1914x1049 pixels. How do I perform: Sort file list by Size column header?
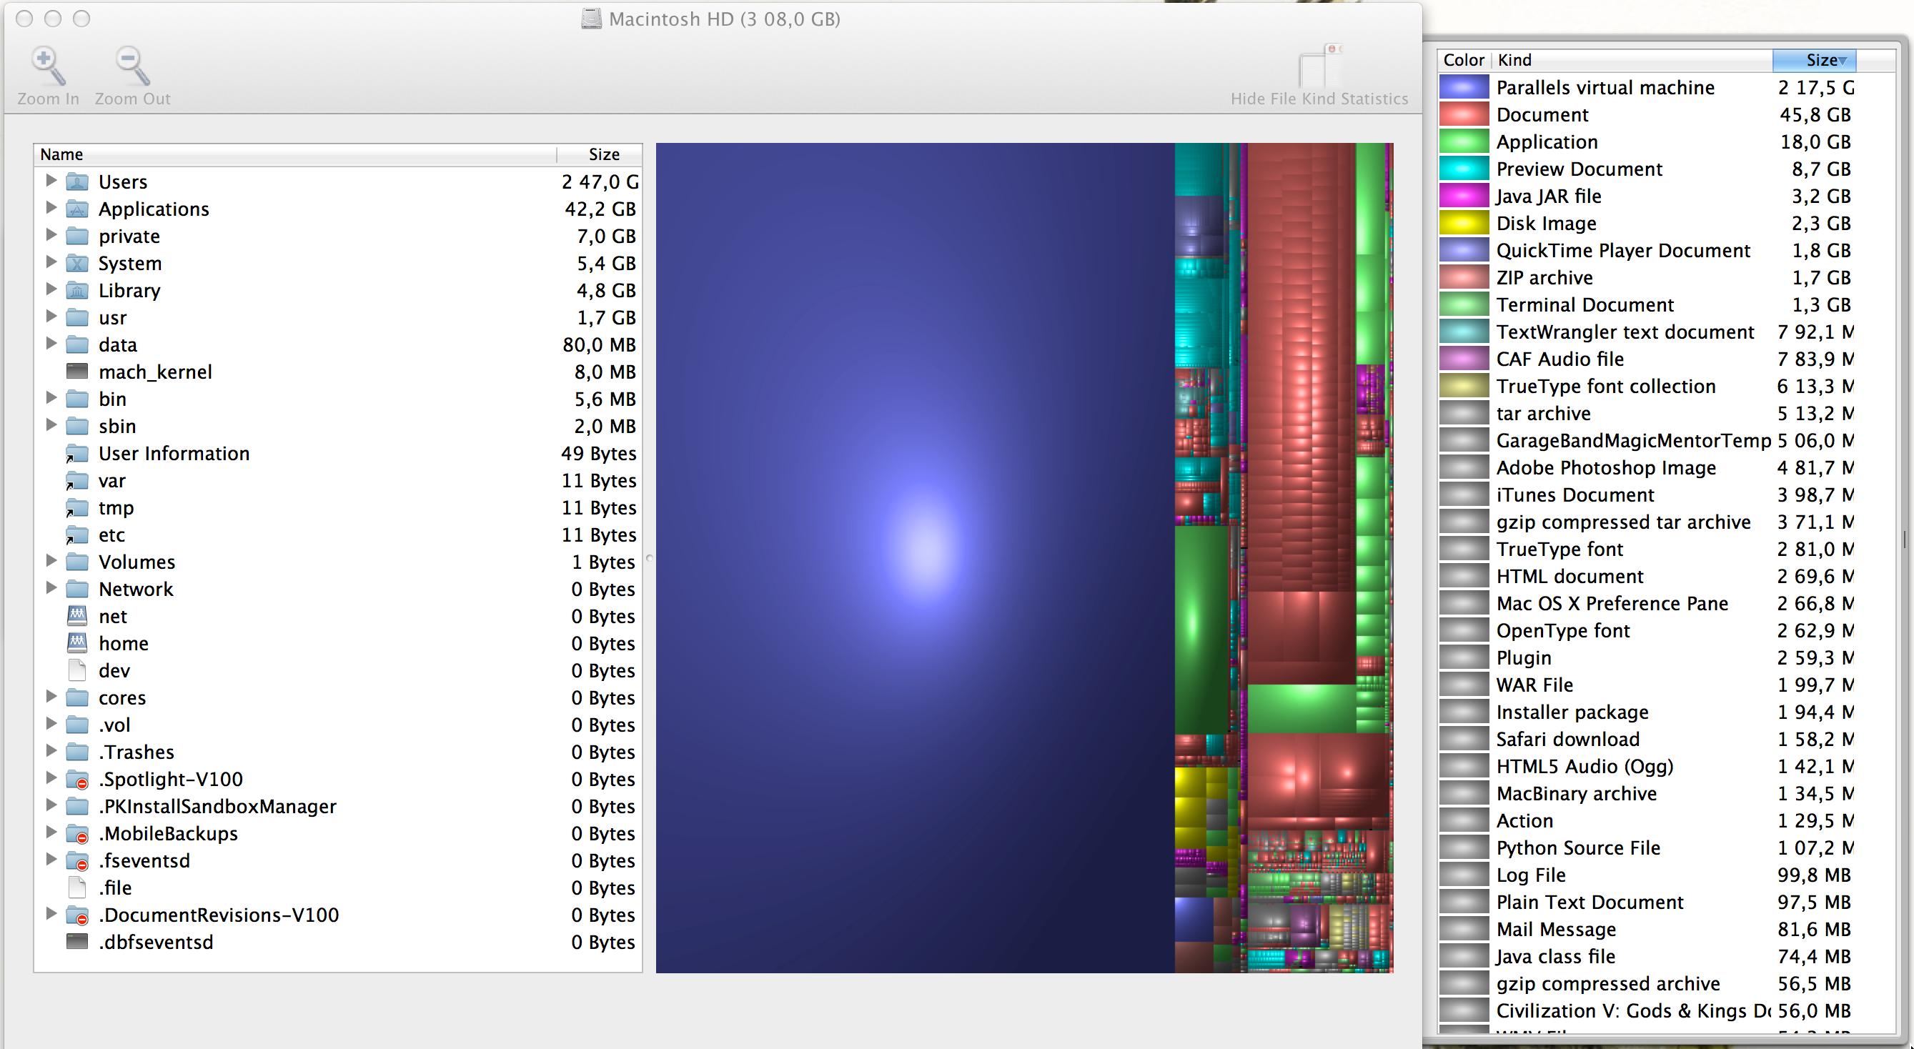click(x=600, y=154)
